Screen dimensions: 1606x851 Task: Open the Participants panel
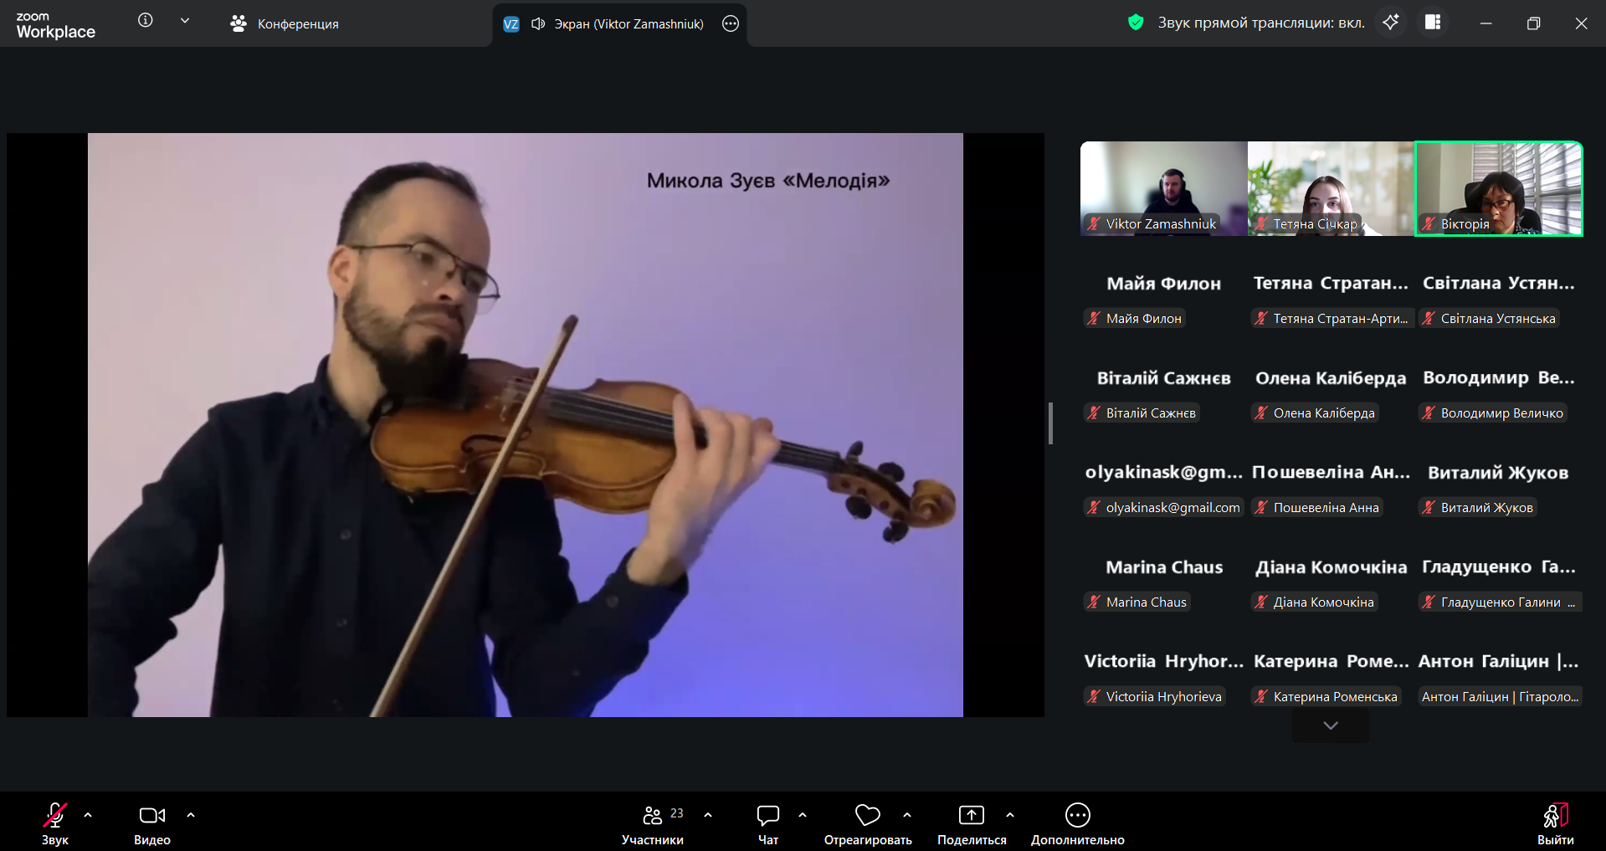coord(653,824)
